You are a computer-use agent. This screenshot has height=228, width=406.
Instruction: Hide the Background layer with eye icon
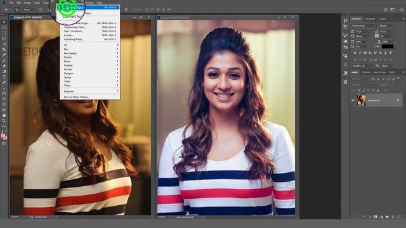[x=353, y=100]
